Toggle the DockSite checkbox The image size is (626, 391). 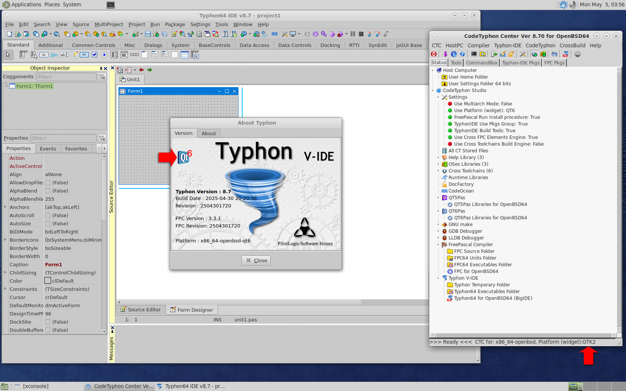pyautogui.click(x=48, y=322)
